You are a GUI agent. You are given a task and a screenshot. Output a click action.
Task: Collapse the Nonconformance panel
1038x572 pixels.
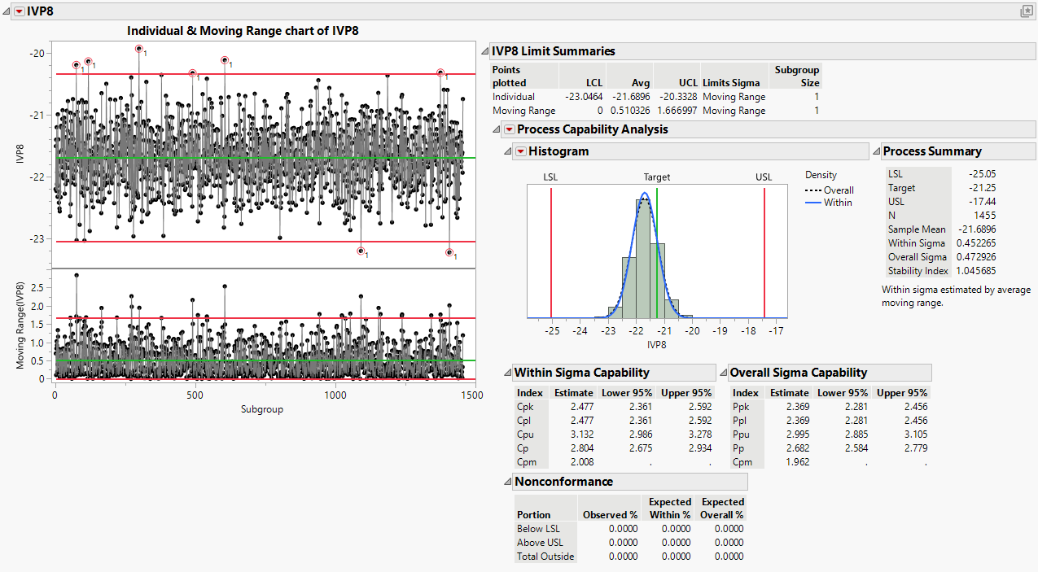point(506,481)
